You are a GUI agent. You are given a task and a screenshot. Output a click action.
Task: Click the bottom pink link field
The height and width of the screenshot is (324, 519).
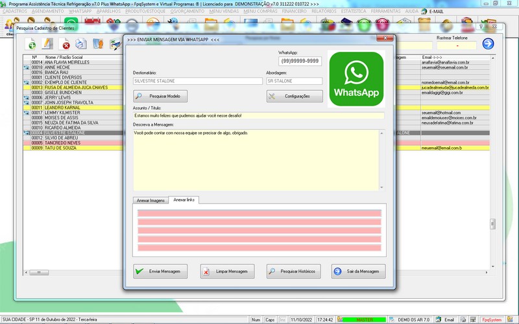coord(259,248)
